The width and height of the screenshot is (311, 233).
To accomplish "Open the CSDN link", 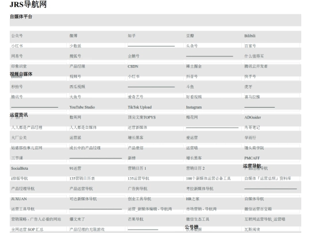I will pyautogui.click(x=133, y=66).
